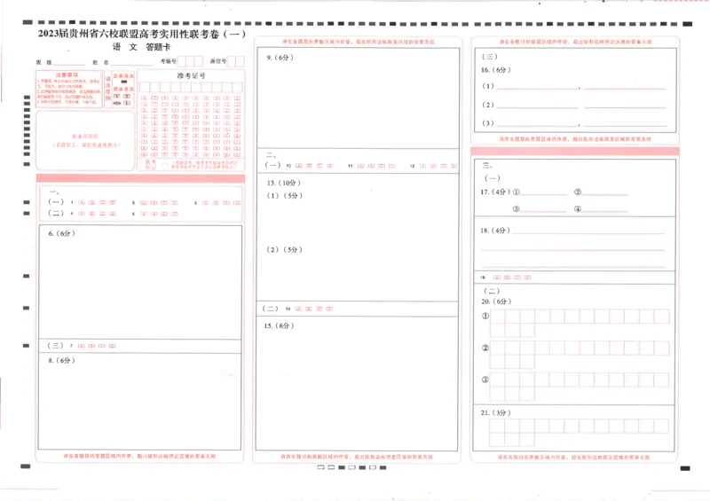Click the 17.（4分） question label

tap(495, 192)
